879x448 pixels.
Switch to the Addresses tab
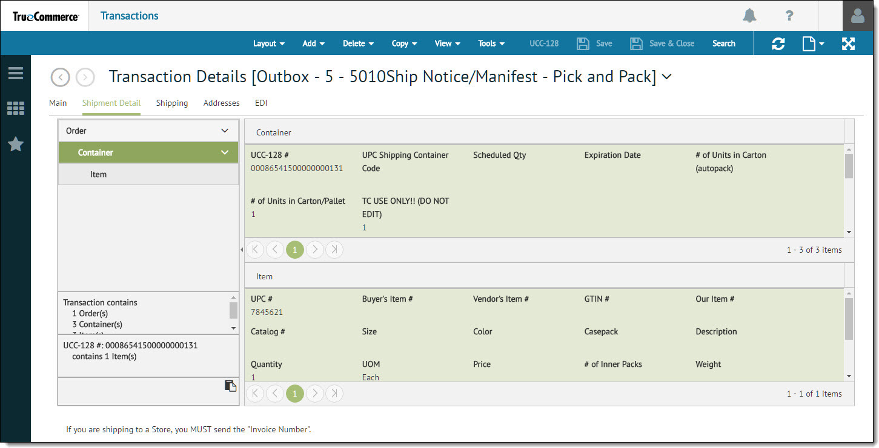(221, 103)
